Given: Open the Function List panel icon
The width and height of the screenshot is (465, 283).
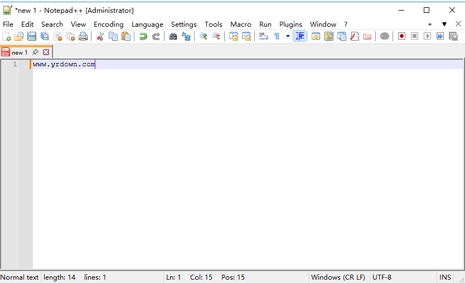Looking at the screenshot, I should pos(355,36).
